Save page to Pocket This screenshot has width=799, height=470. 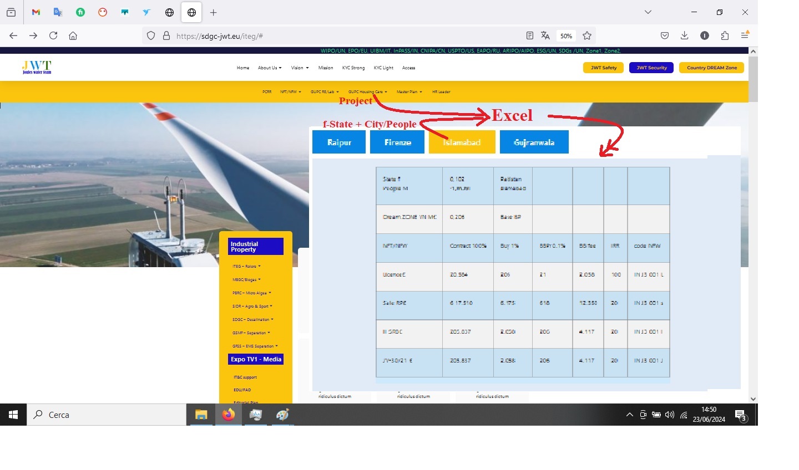click(665, 35)
